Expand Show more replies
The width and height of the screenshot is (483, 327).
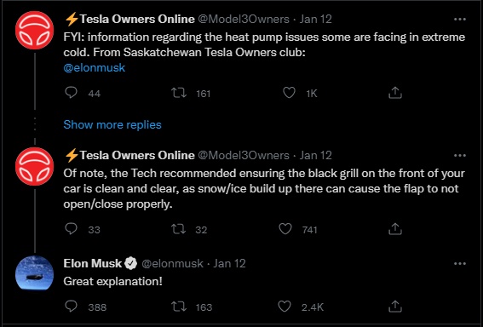[x=112, y=124]
